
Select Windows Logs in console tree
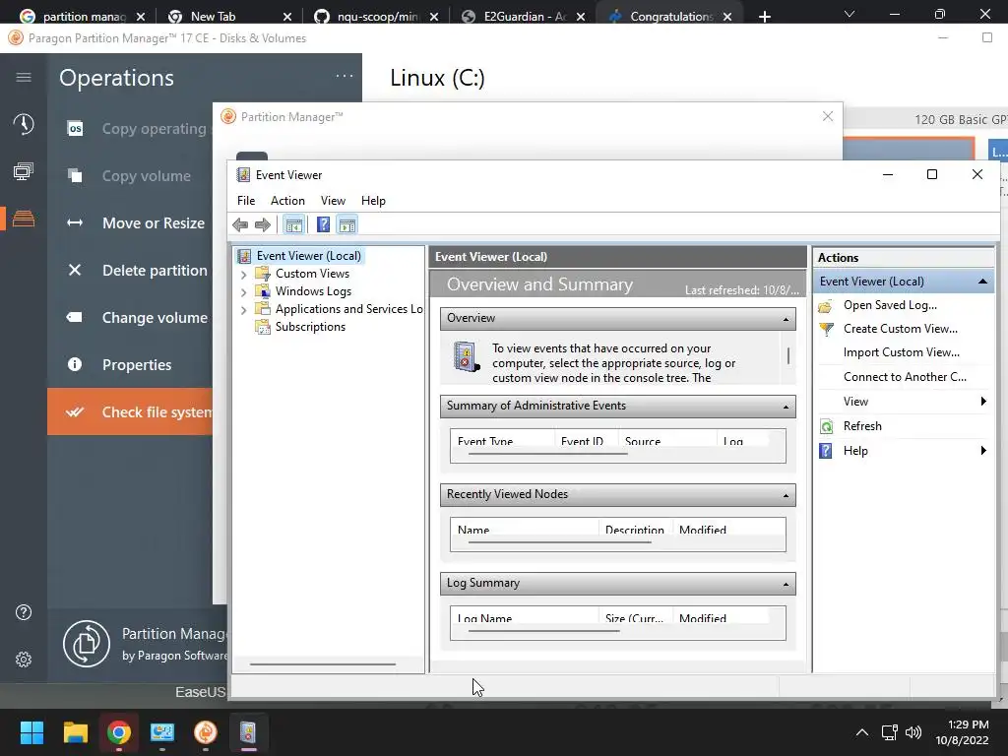[x=313, y=291]
